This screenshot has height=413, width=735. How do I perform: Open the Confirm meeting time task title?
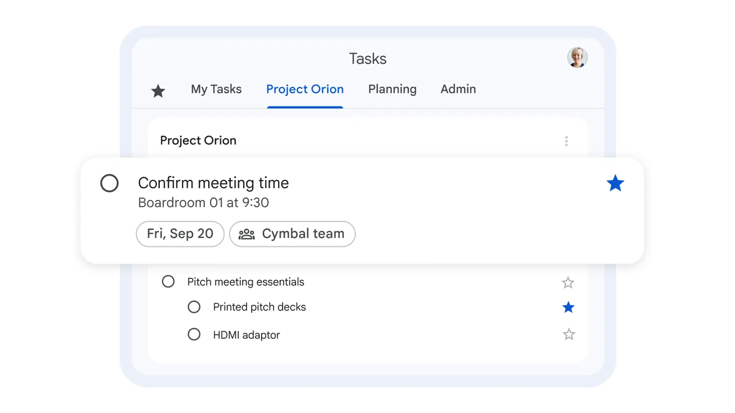click(213, 183)
